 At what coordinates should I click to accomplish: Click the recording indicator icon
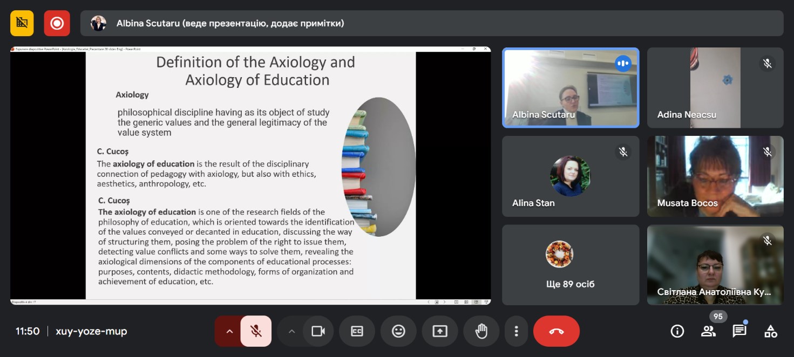pyautogui.click(x=57, y=23)
